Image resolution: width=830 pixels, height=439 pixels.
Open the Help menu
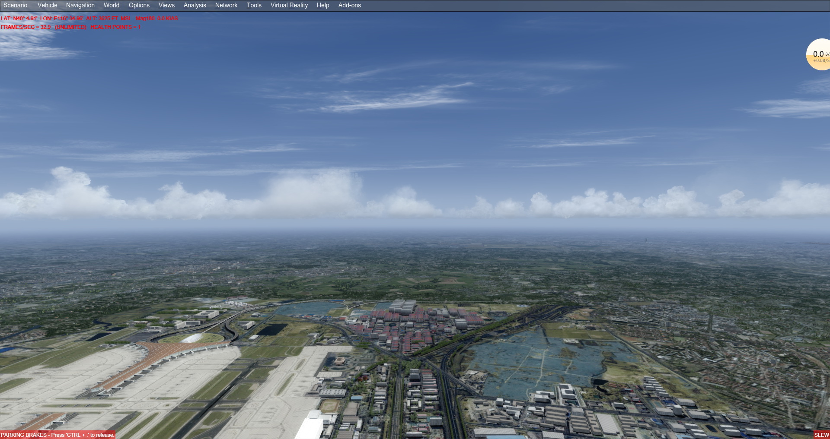point(322,5)
